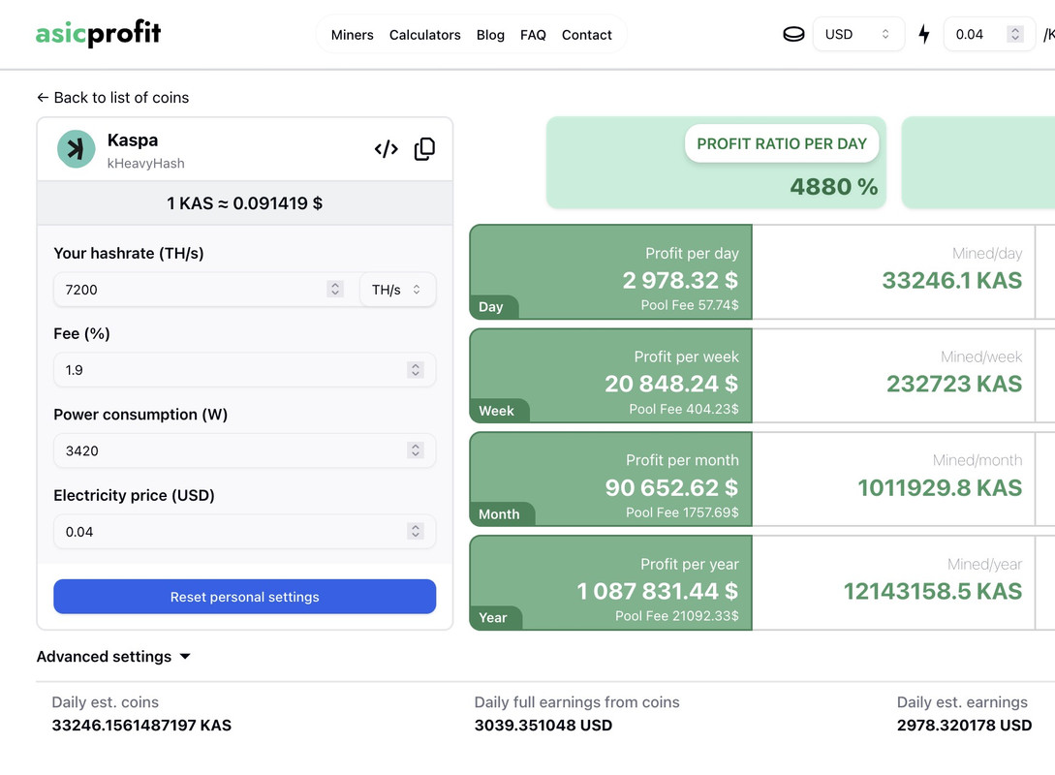1055x775 pixels.
Task: Open the asicprofit home logo
Action: tap(98, 33)
